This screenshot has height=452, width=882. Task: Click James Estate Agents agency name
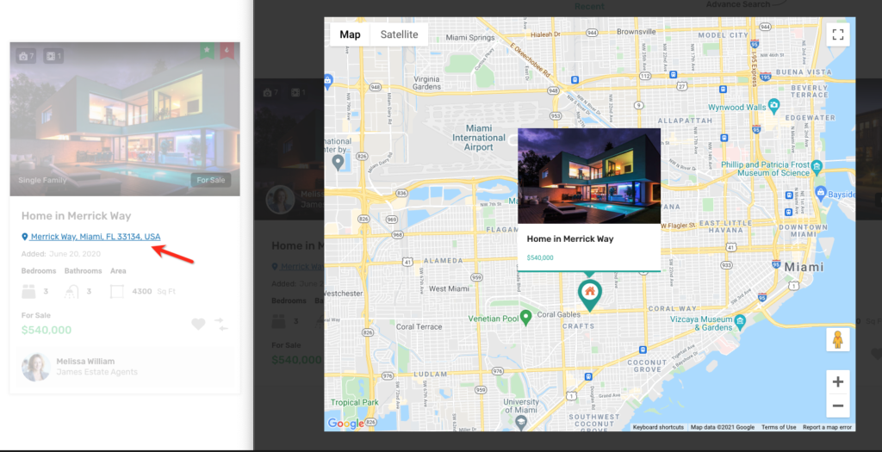pyautogui.click(x=96, y=372)
